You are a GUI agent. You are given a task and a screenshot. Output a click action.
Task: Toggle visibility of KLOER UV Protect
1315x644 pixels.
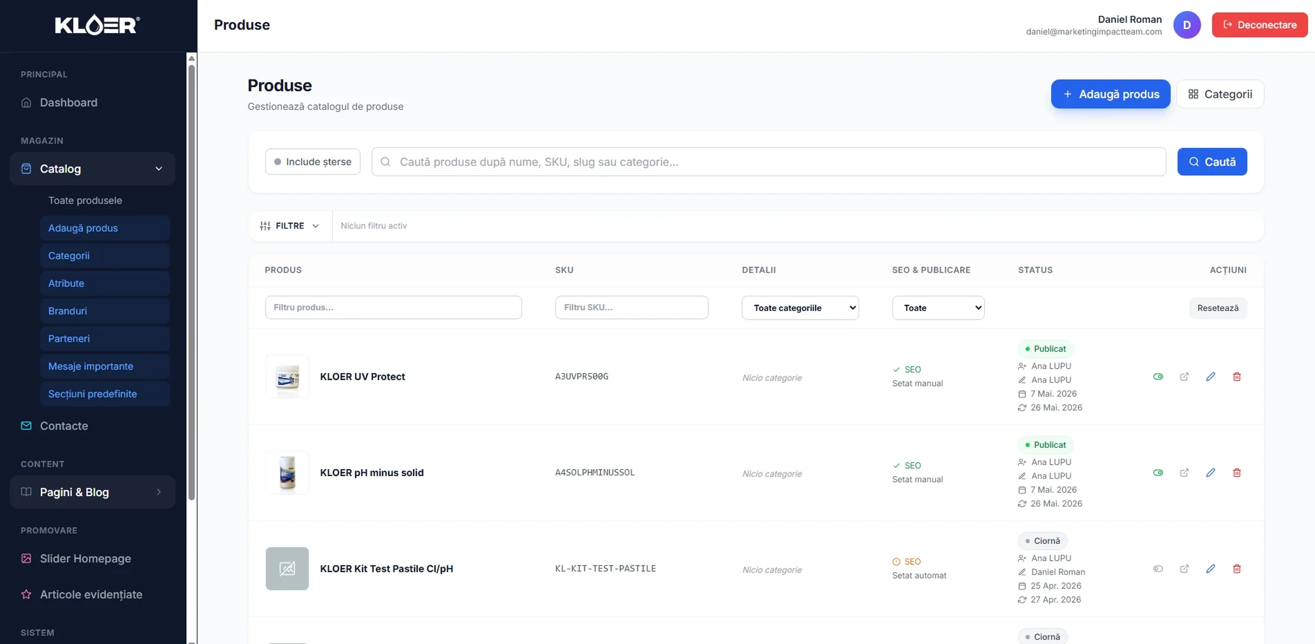(1158, 376)
